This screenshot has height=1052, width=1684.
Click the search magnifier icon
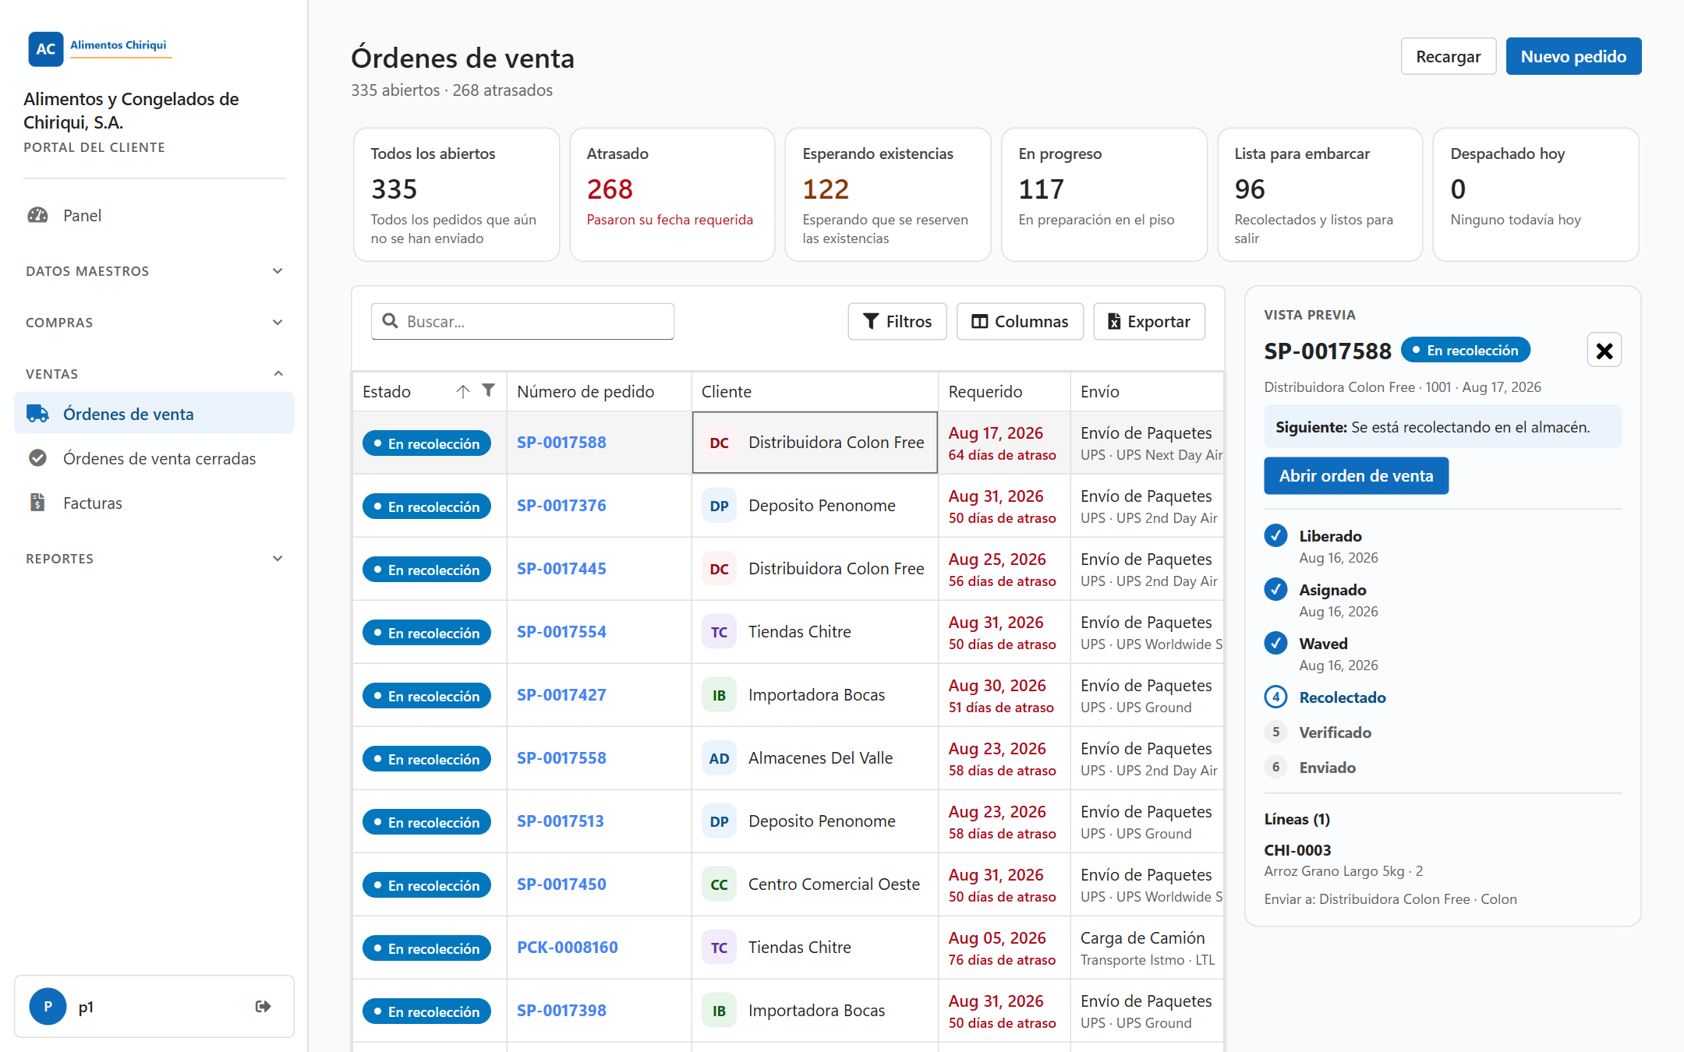click(x=391, y=321)
